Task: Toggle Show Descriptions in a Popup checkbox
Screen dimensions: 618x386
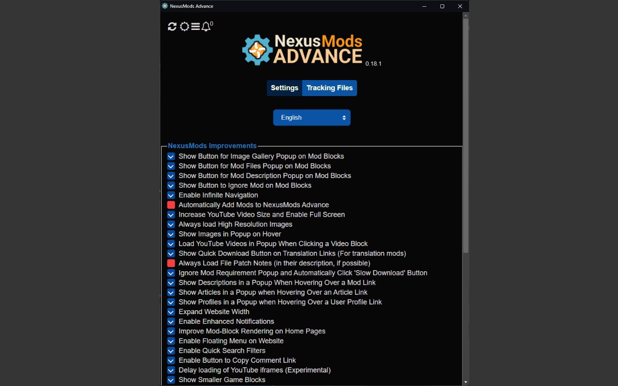Action: coord(171,283)
